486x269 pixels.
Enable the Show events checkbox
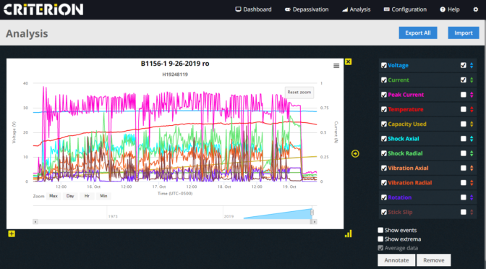point(380,230)
